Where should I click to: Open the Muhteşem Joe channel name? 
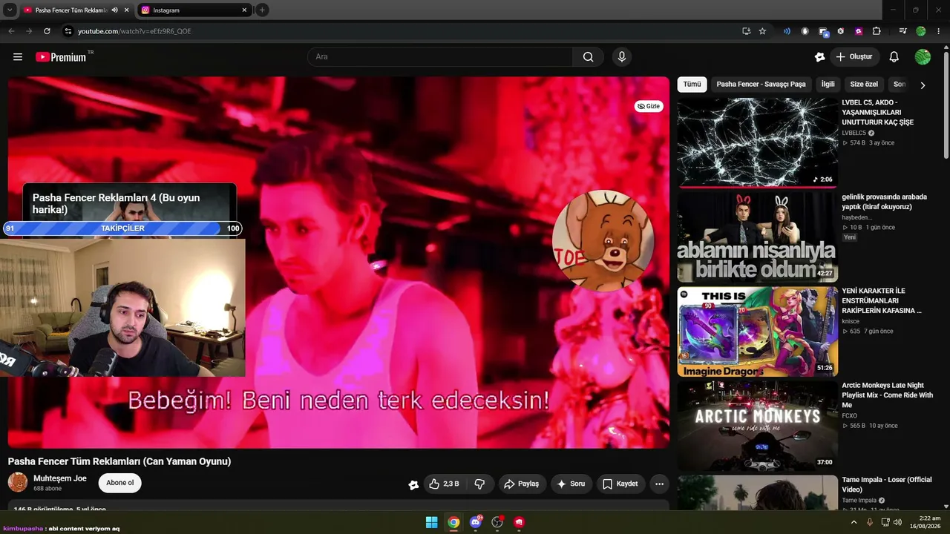60,478
